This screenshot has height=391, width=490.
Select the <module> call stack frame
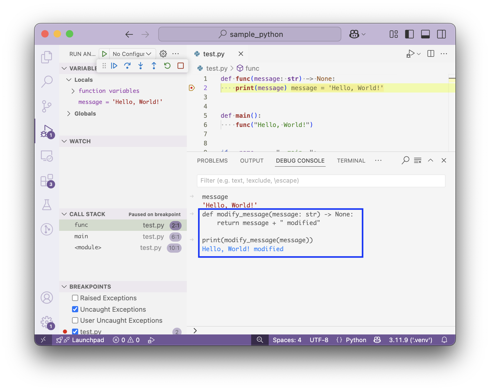[123, 248]
